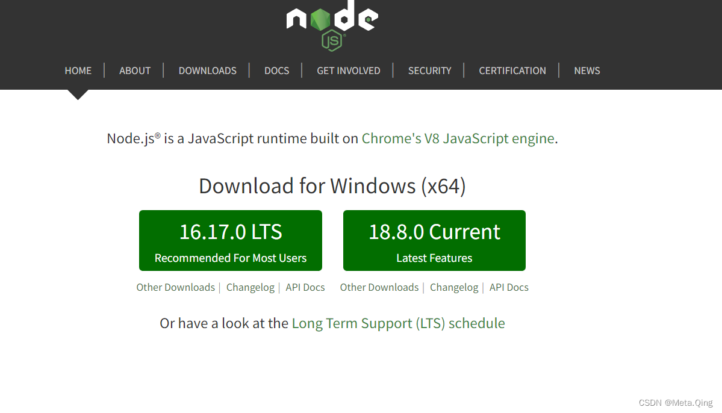This screenshot has width=722, height=413.
Task: View Changelog under 16.17.0 LTS
Action: pos(250,287)
